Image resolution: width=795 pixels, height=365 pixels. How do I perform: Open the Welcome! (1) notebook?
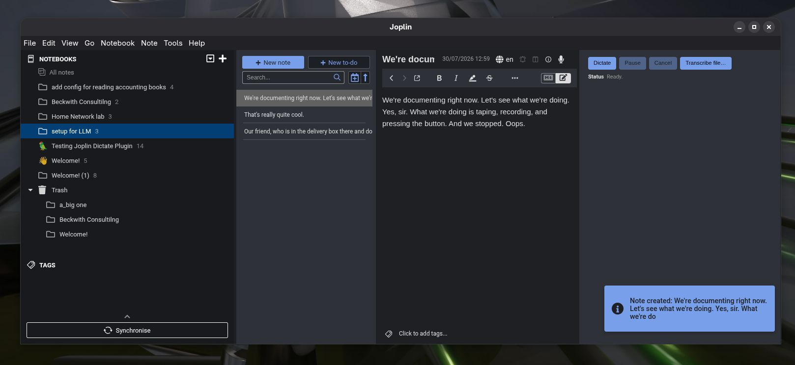point(127,175)
